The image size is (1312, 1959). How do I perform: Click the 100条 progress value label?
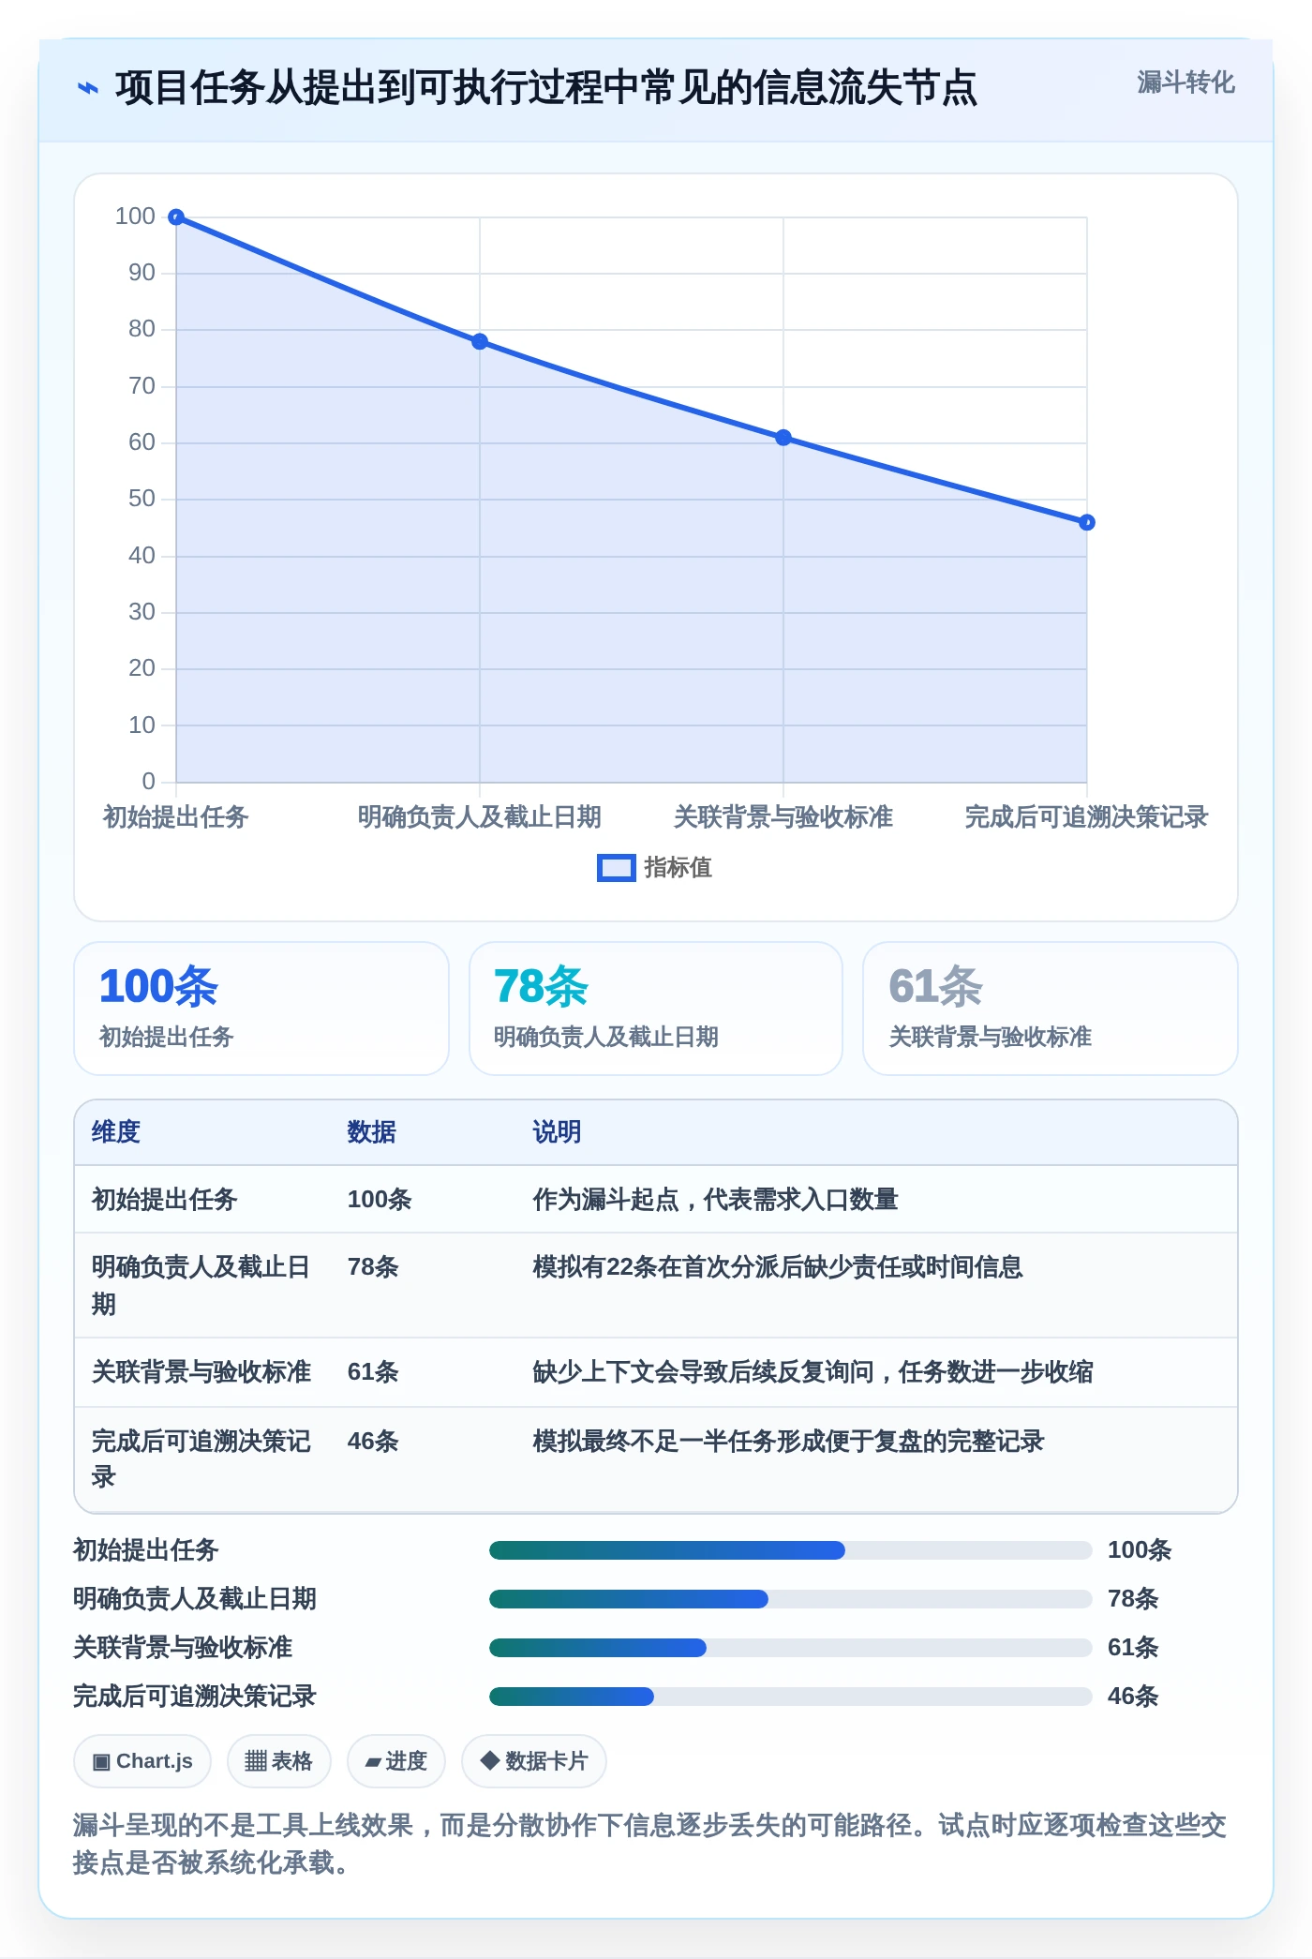tap(1140, 1550)
